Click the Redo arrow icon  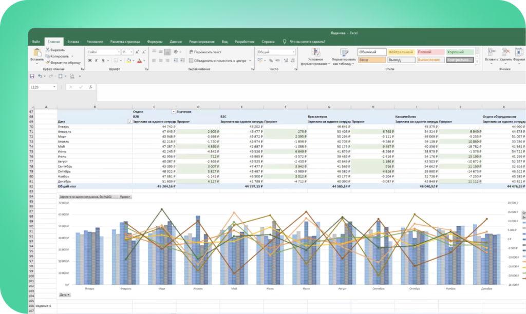51,76
